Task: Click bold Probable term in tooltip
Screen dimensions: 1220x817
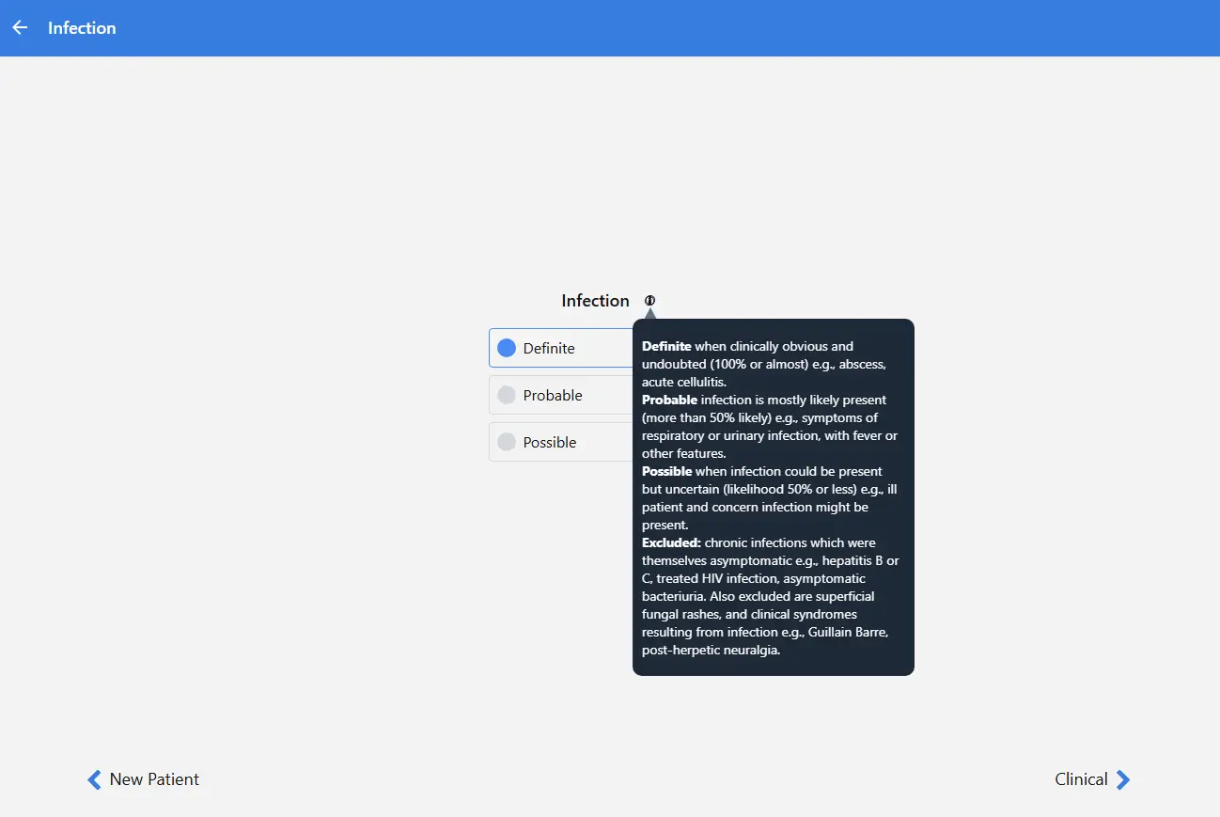Action: pyautogui.click(x=669, y=400)
